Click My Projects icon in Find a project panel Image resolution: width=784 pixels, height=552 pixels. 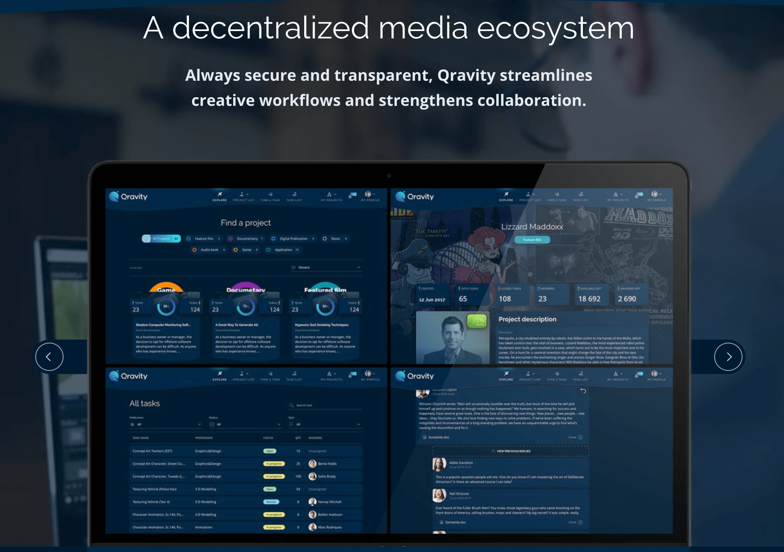(x=329, y=194)
